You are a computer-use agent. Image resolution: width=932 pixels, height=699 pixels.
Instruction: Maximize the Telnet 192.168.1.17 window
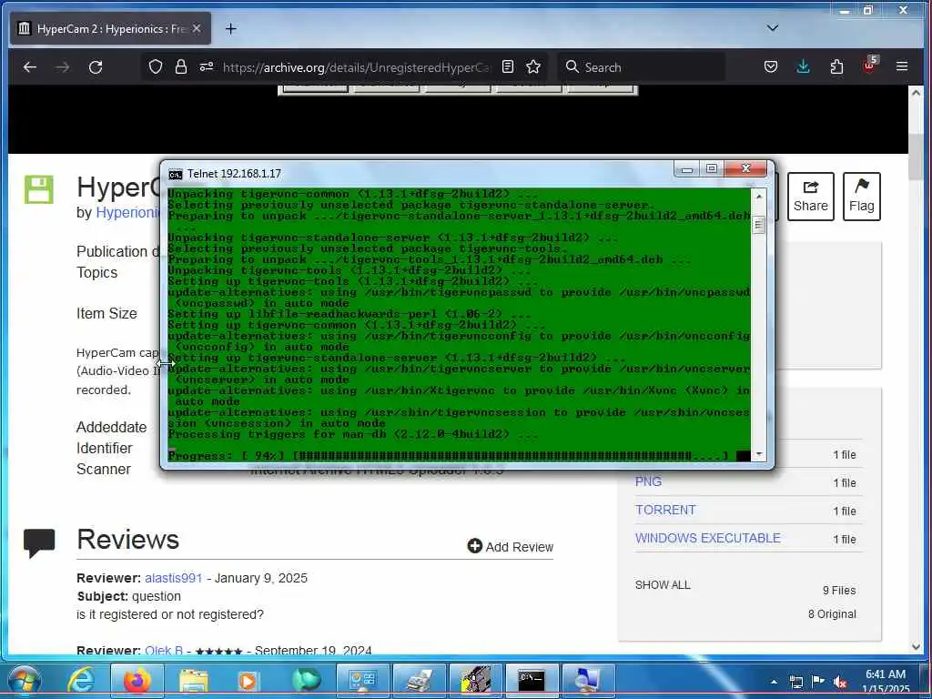(712, 169)
